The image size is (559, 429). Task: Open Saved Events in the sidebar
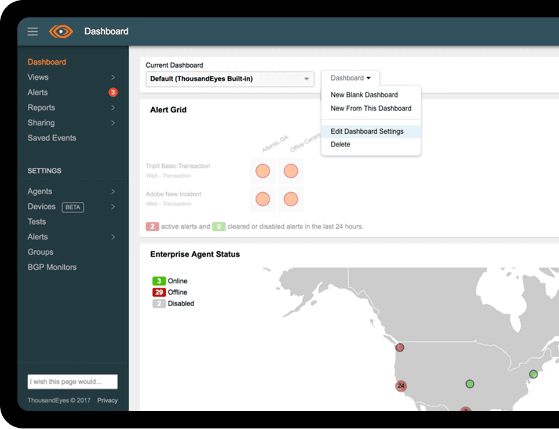coord(52,138)
